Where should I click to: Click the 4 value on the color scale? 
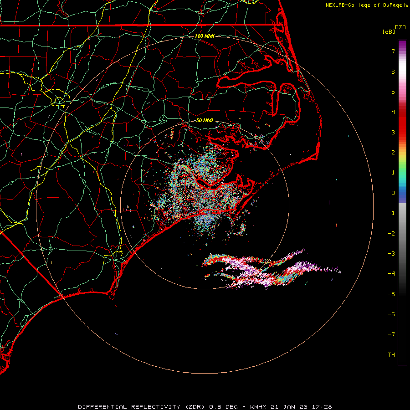[393, 112]
